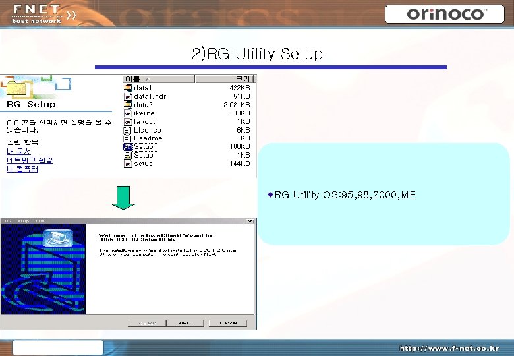Screen dimensions: 514x356
Task: Select the Readme text document icon
Action: [x=128, y=138]
